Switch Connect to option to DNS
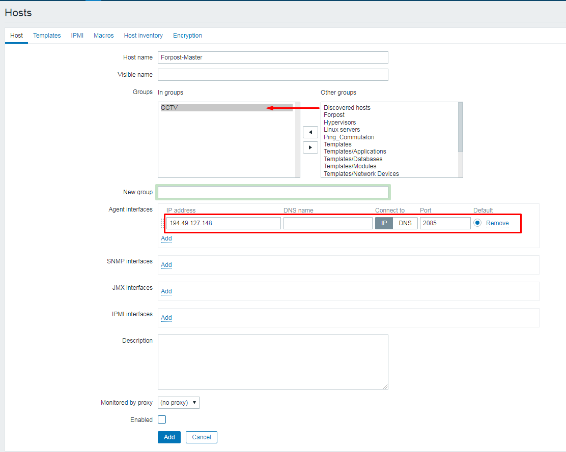 point(405,223)
